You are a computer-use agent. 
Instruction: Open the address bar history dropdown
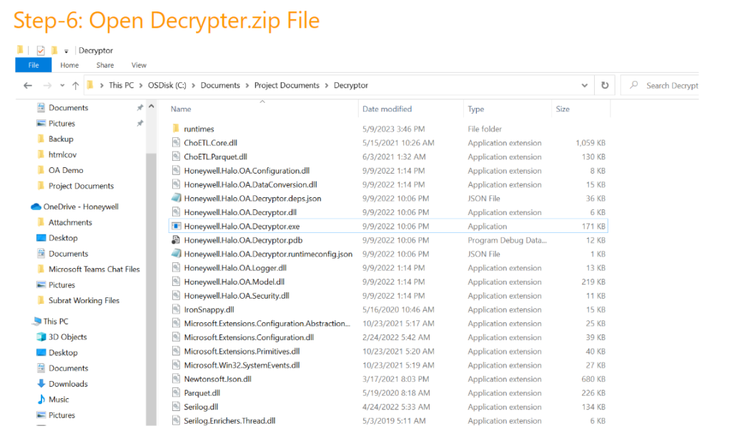(x=585, y=86)
